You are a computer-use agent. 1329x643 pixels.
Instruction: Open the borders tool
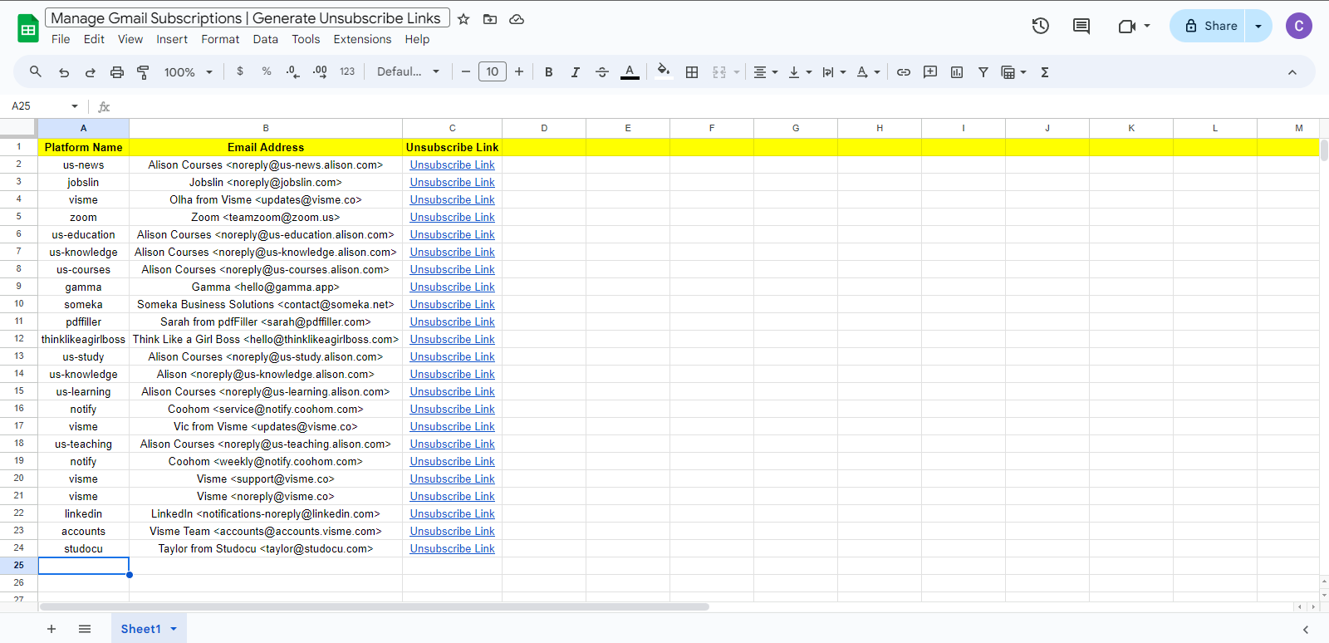point(692,72)
